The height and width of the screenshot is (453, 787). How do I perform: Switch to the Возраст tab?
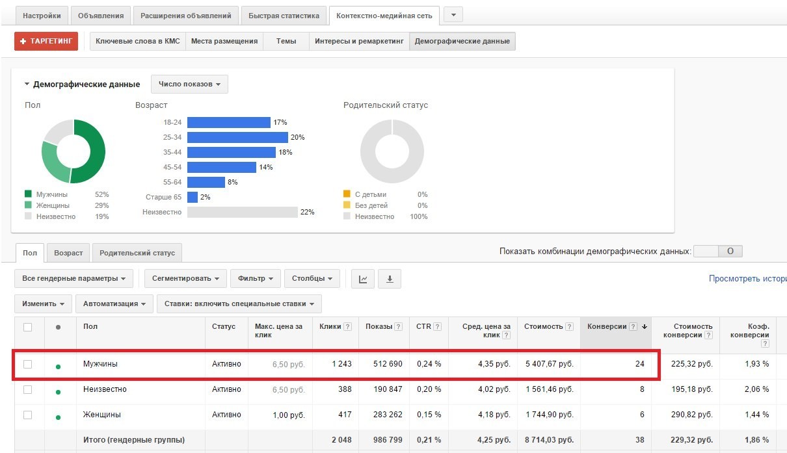click(68, 253)
